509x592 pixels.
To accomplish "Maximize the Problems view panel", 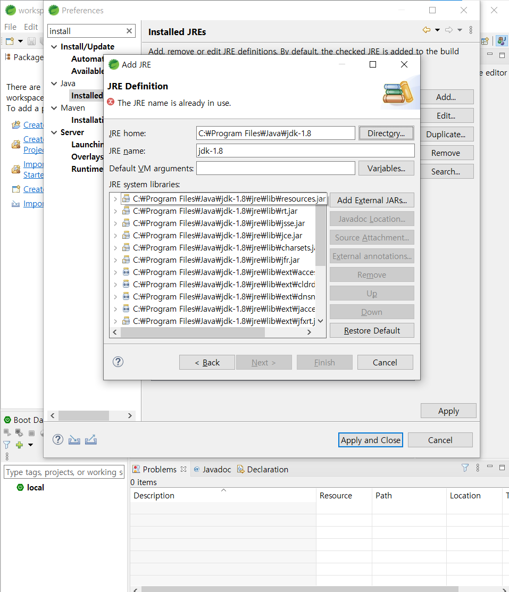I will coord(502,468).
